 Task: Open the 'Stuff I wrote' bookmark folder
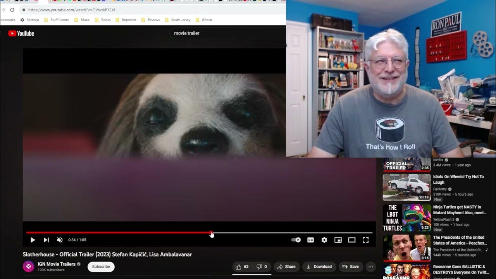[57, 20]
